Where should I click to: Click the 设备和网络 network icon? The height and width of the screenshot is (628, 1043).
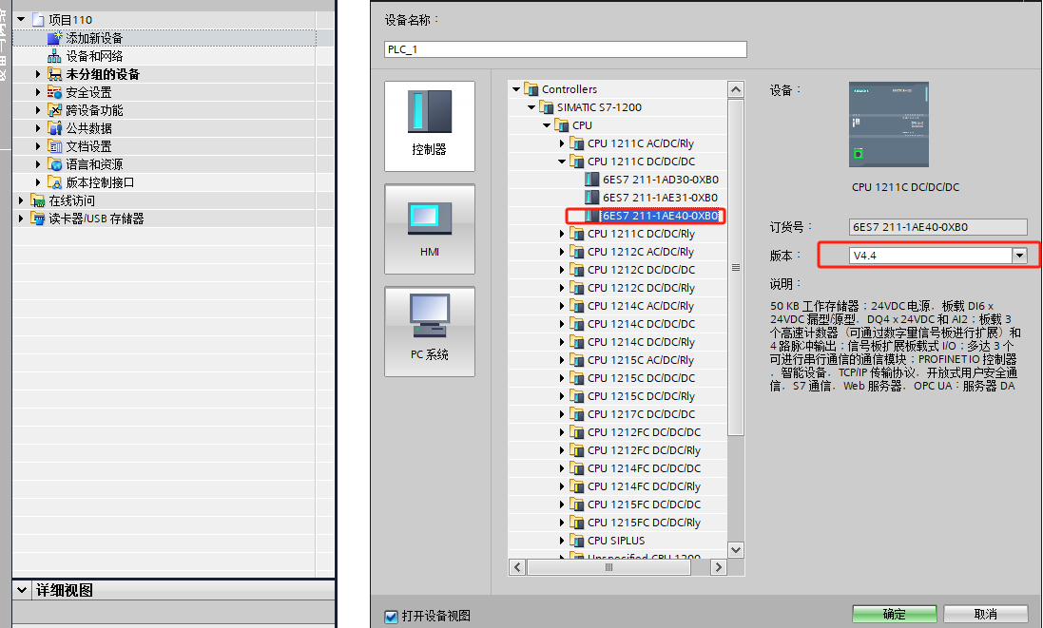tap(54, 56)
